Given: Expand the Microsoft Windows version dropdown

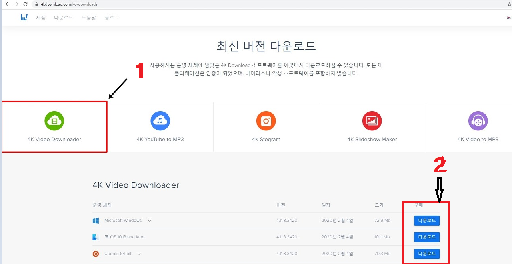Looking at the screenshot, I should (149, 221).
